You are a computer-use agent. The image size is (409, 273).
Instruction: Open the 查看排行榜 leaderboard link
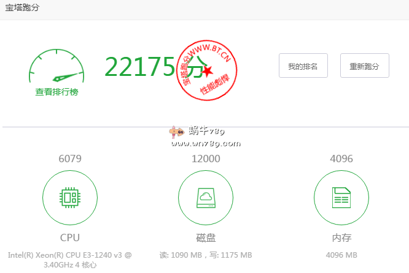click(56, 92)
